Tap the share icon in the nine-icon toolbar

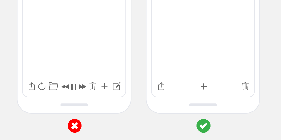32,86
